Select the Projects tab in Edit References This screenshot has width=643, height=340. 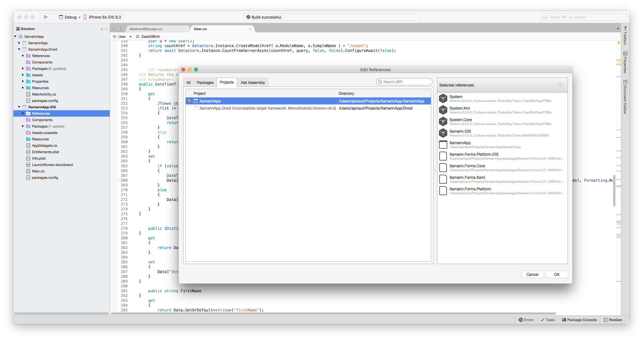(227, 82)
